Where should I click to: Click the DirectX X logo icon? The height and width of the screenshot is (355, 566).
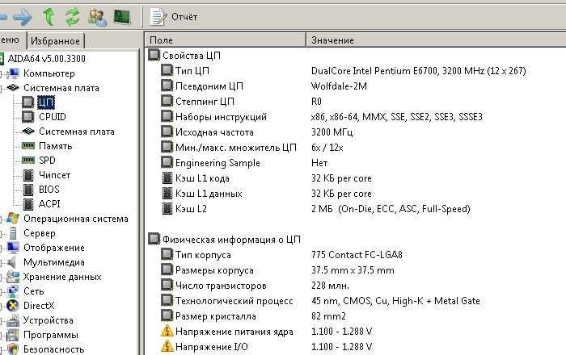13,306
